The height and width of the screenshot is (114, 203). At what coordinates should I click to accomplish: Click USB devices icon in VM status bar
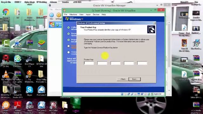[x=132, y=94]
